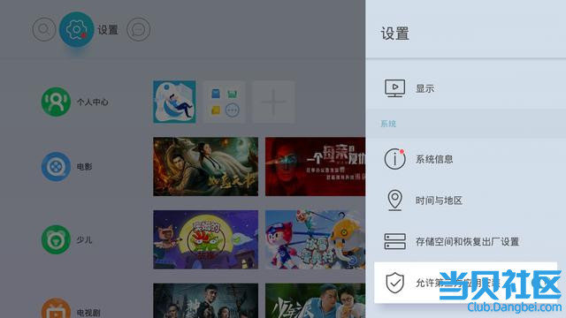Open the pink pig skiing cartoon thumbnail
566x318 pixels.
[x=315, y=239]
